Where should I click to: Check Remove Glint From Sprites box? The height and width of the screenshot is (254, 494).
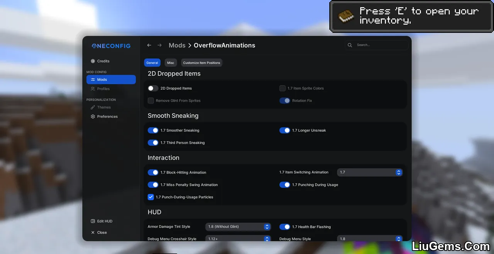(x=151, y=100)
